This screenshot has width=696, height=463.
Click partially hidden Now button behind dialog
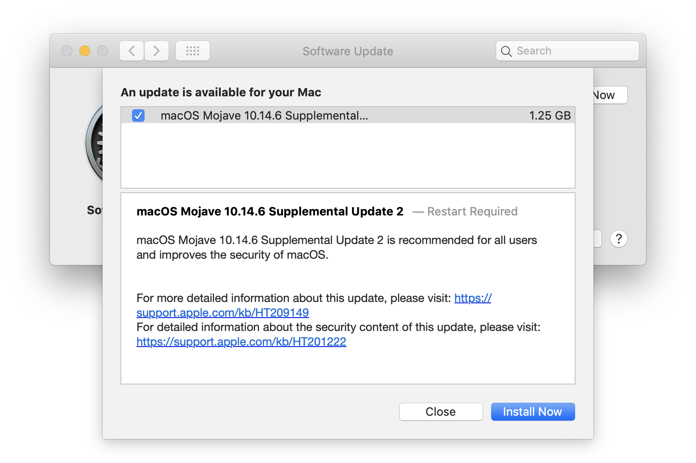point(610,95)
